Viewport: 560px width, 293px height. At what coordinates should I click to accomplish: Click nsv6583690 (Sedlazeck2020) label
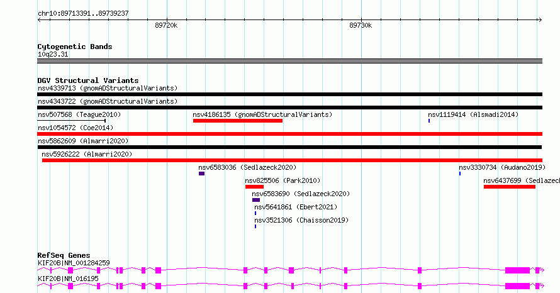click(x=301, y=194)
